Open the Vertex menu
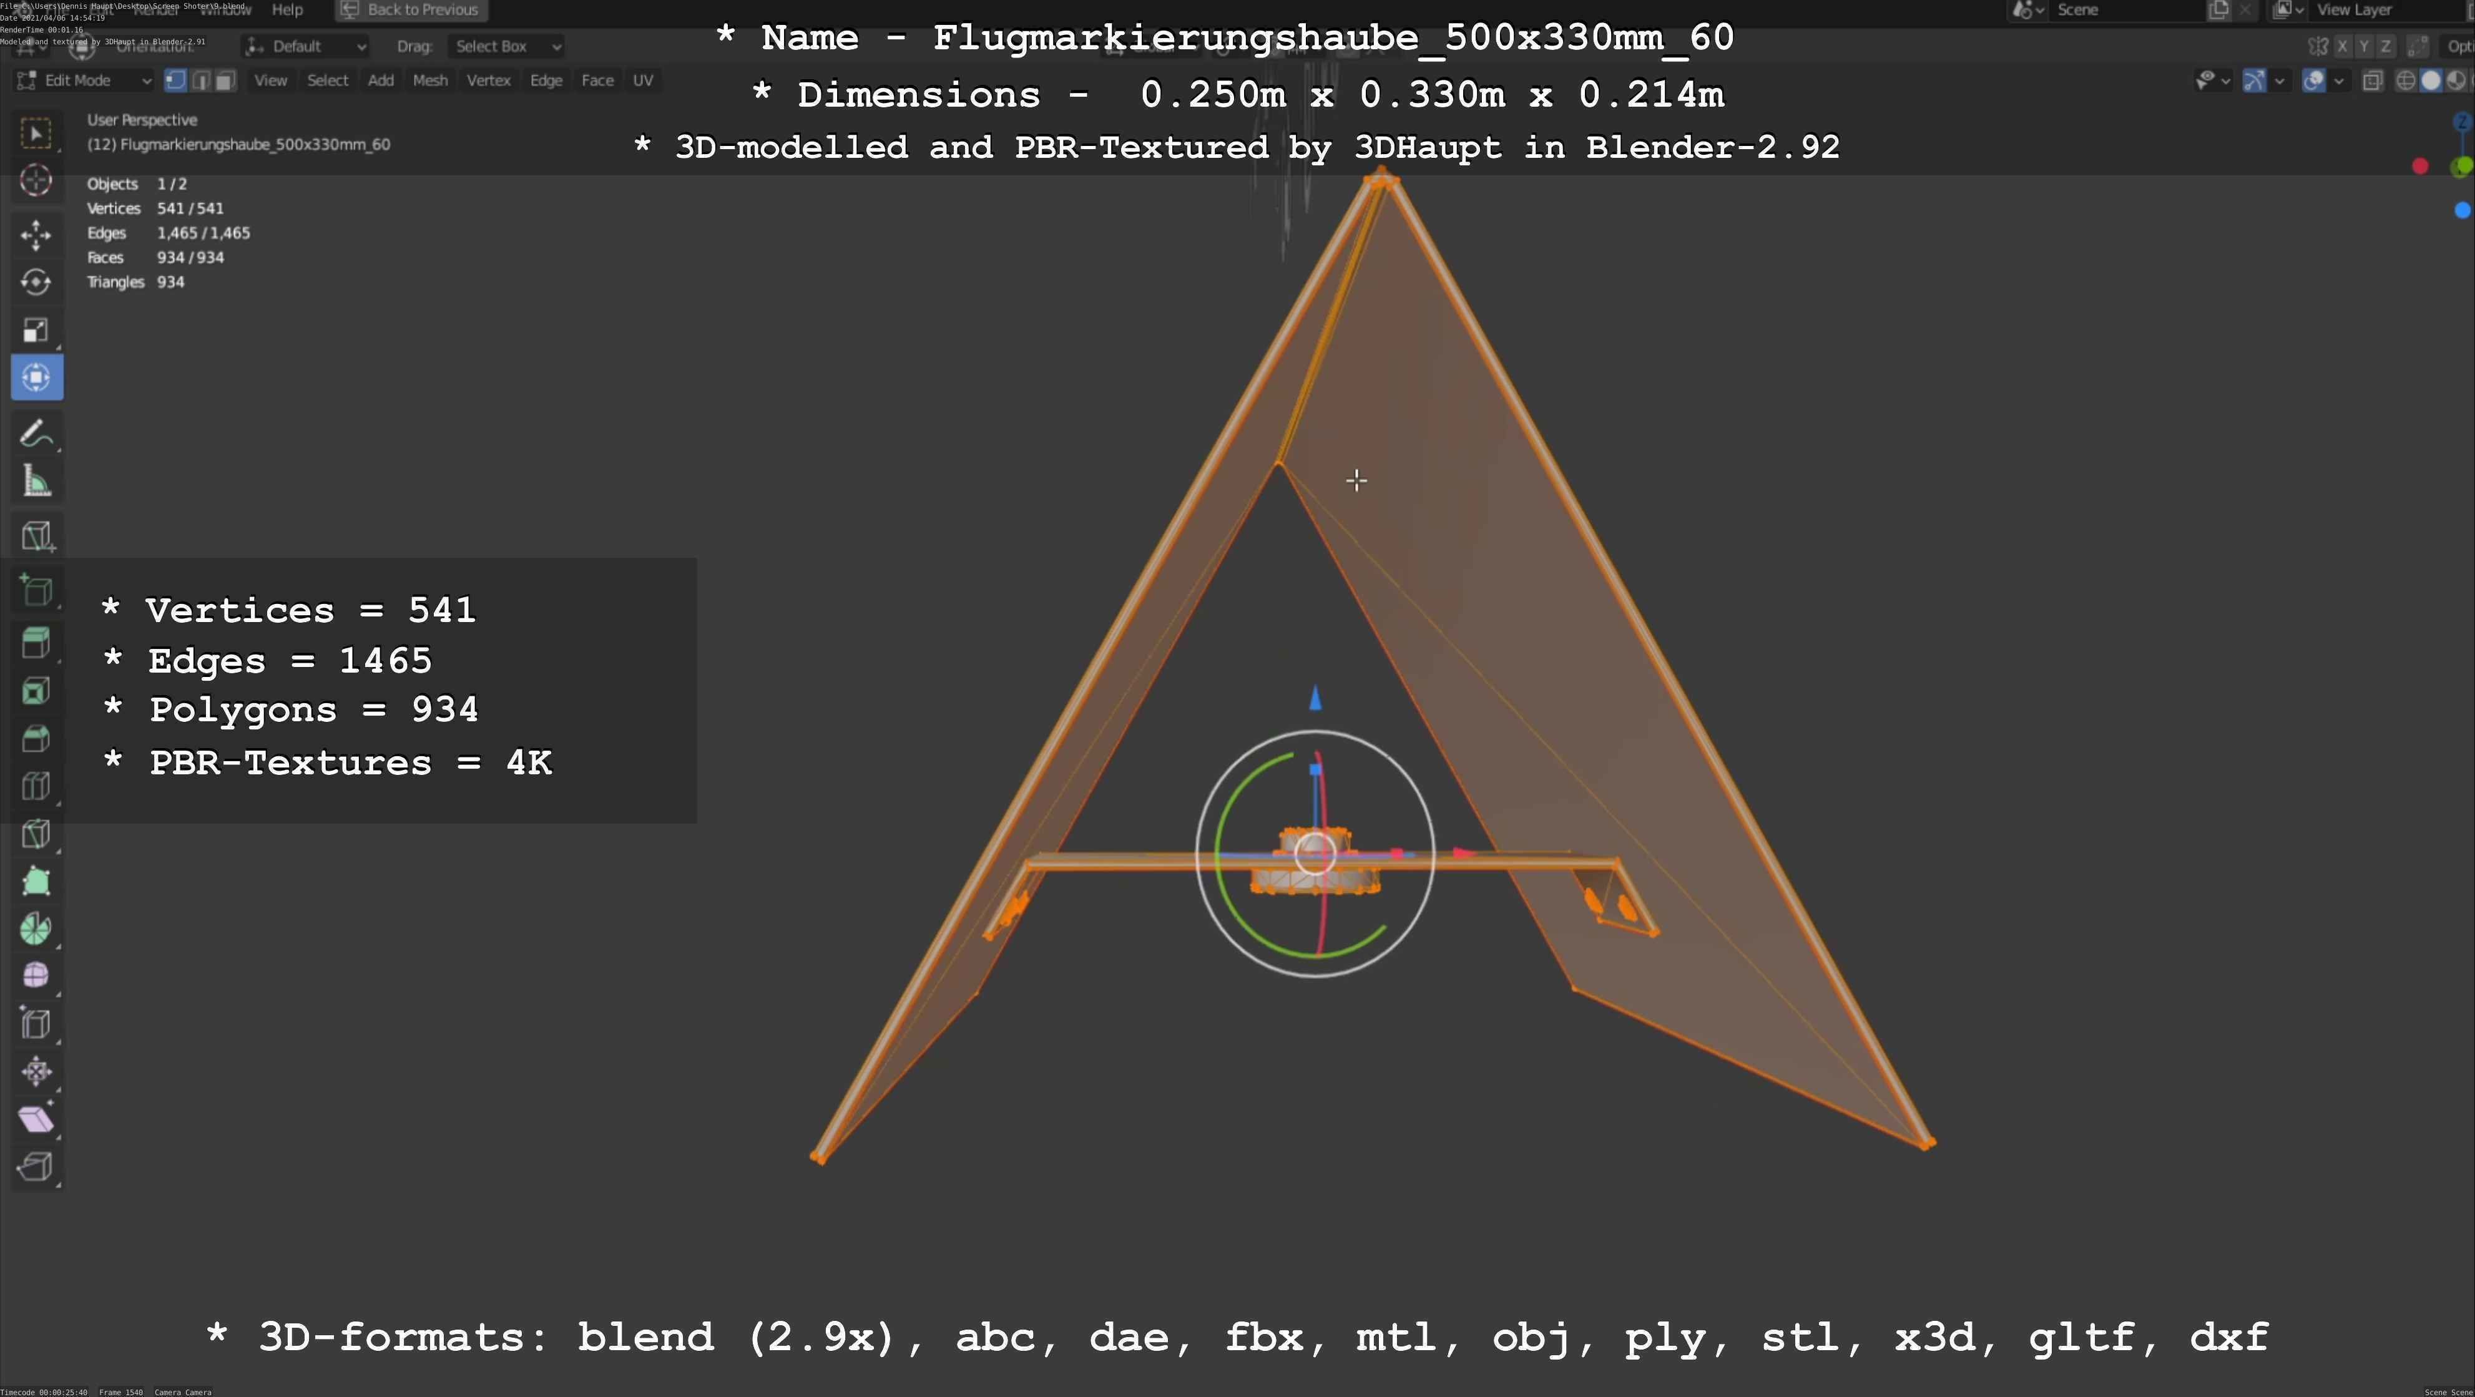The width and height of the screenshot is (2475, 1397). point(488,80)
